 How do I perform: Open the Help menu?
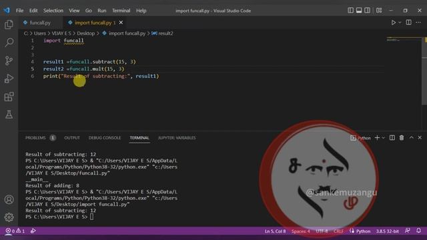[x=141, y=11]
